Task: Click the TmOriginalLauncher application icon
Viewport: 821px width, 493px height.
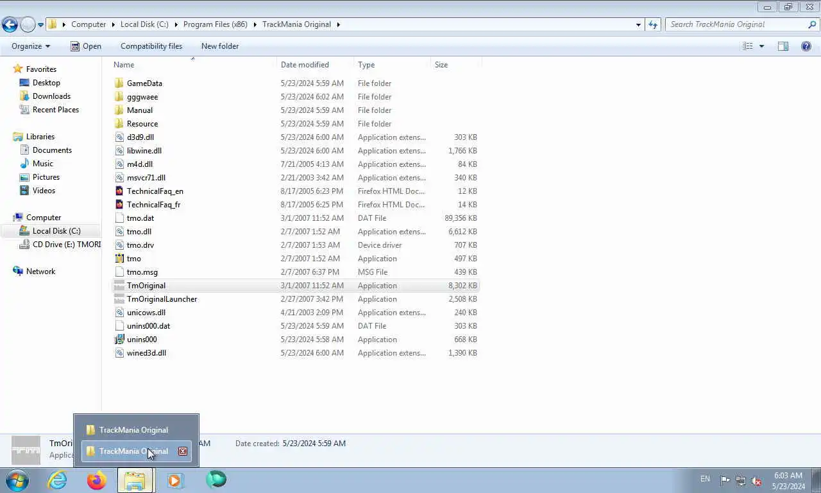Action: coord(119,299)
